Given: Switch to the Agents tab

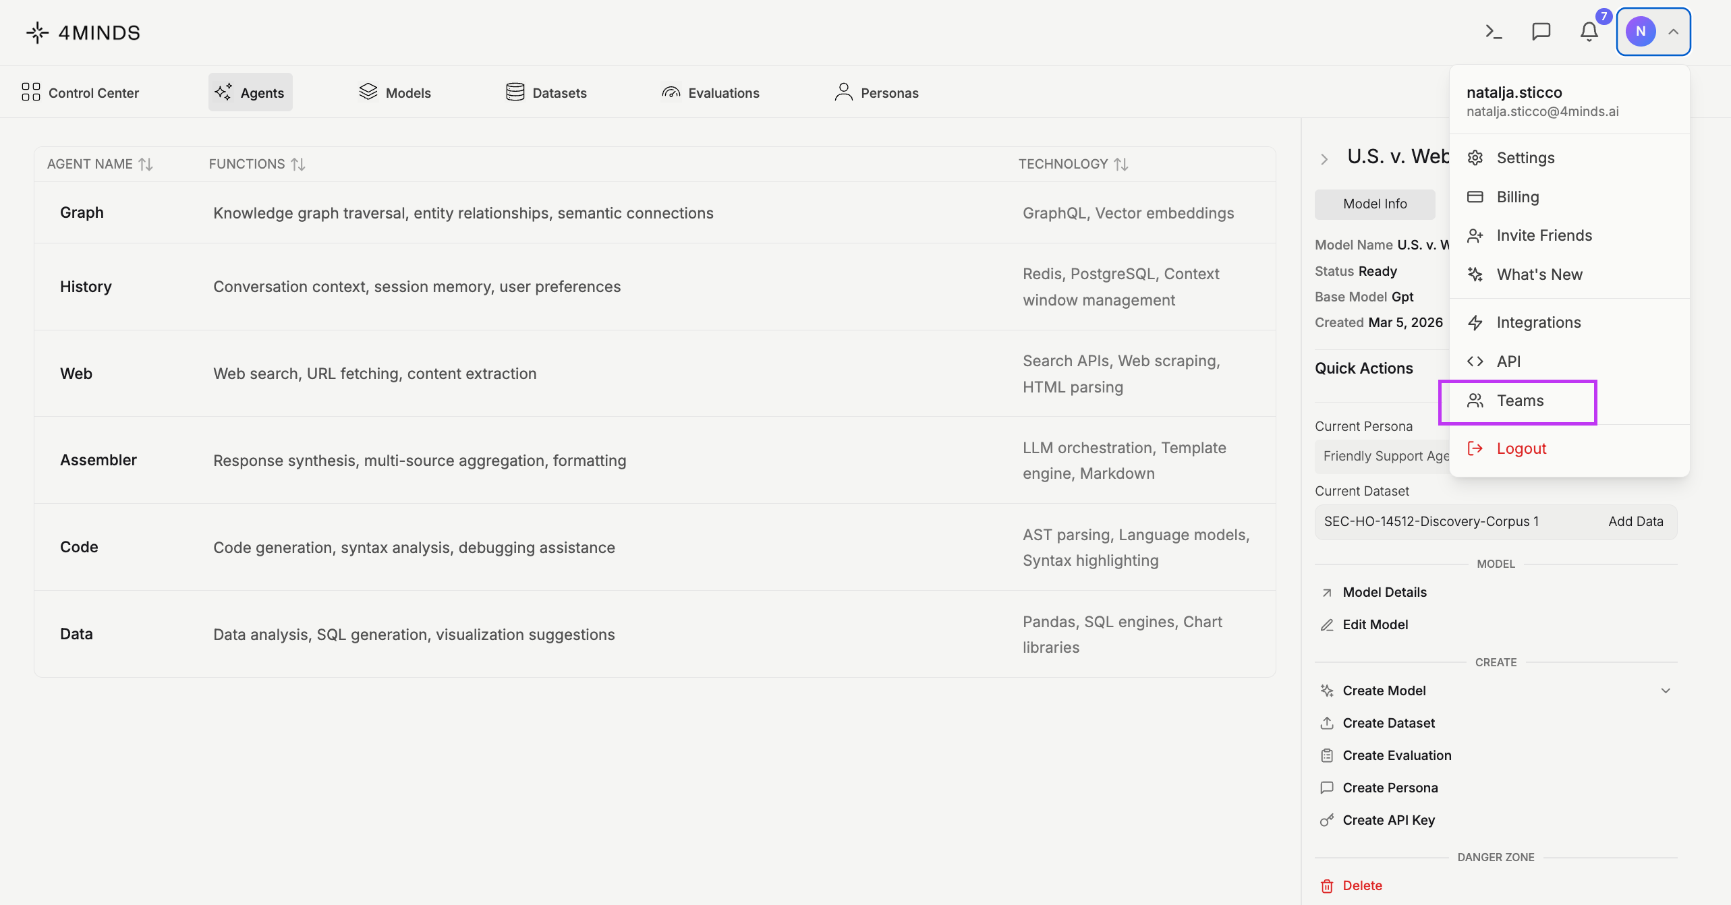Looking at the screenshot, I should [x=250, y=92].
